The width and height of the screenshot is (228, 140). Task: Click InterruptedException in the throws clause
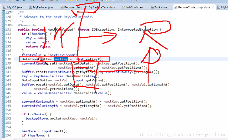point(138,30)
